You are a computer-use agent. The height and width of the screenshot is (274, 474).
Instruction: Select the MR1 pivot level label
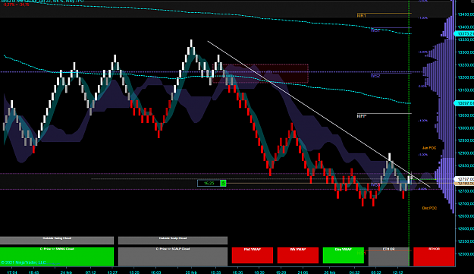tap(362, 16)
